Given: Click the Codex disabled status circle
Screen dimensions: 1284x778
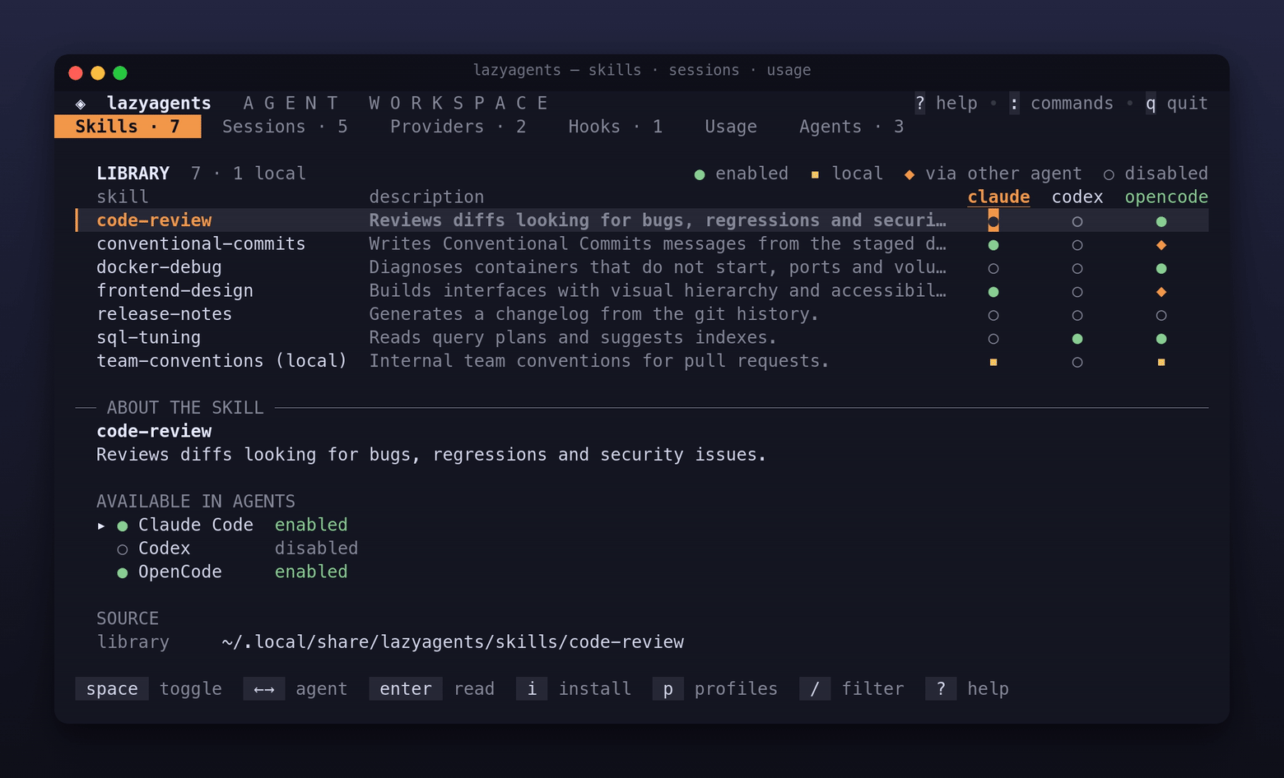Looking at the screenshot, I should [x=123, y=549].
